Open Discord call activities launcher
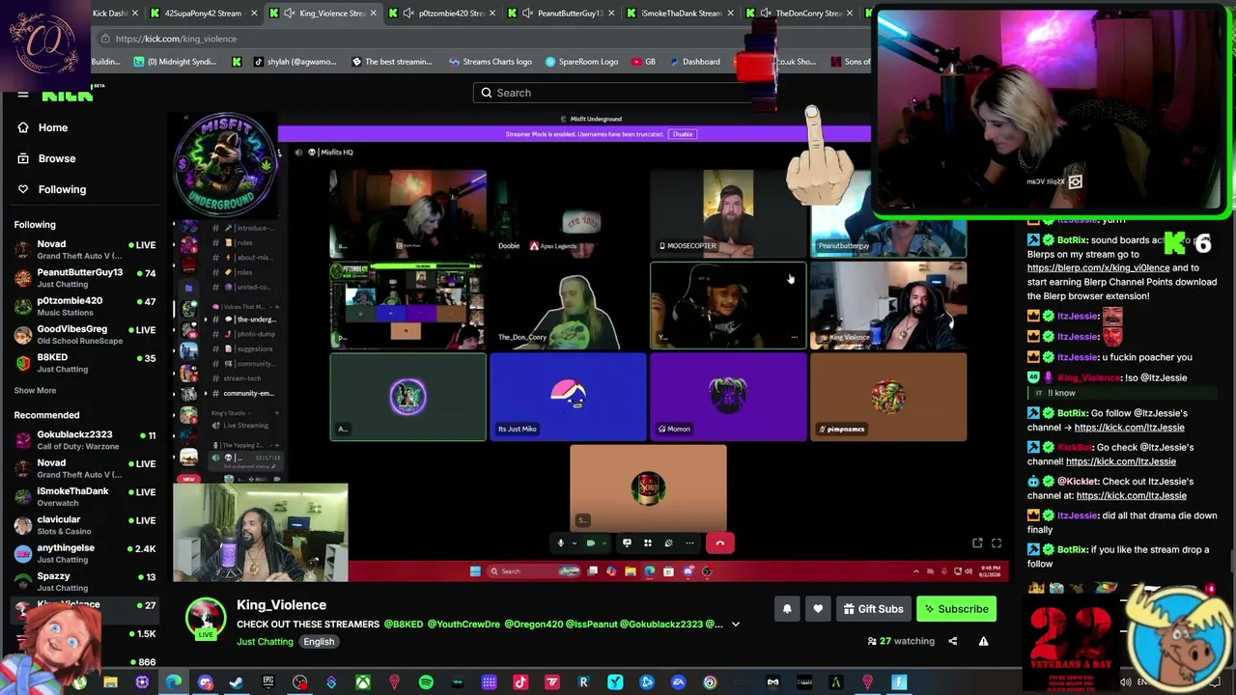This screenshot has height=695, width=1236. click(648, 543)
